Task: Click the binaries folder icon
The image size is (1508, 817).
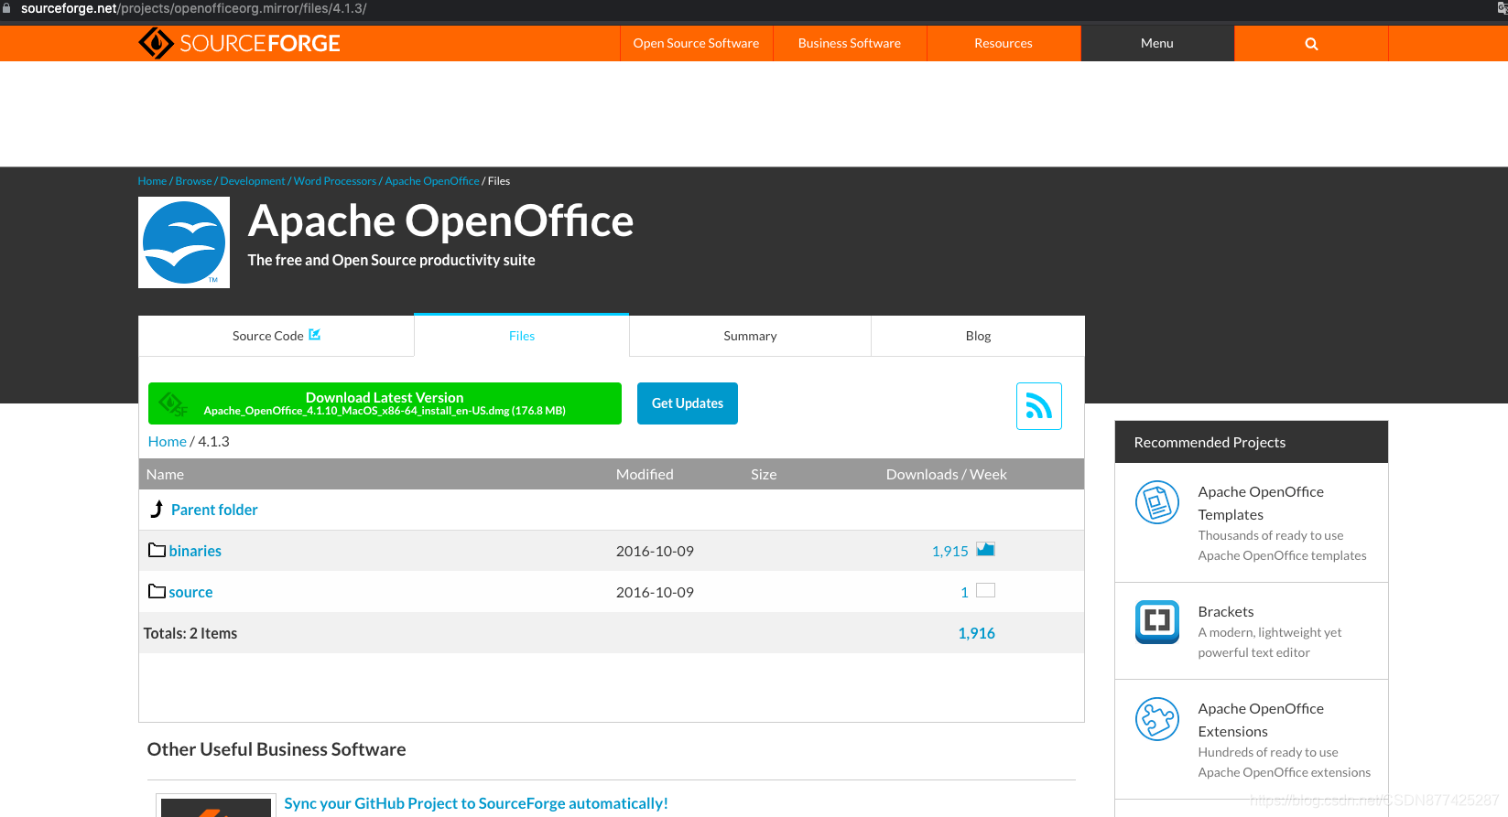Action: click(157, 550)
